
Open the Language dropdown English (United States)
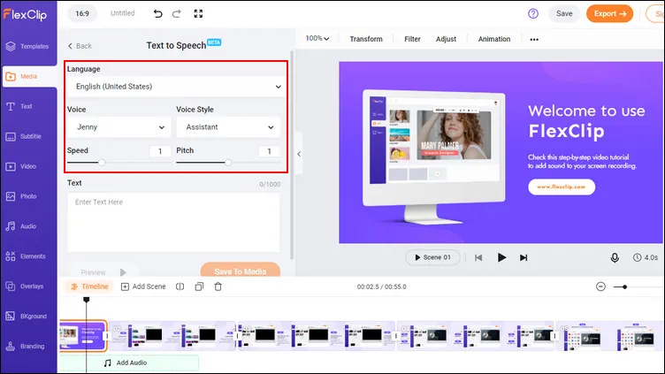tap(177, 87)
